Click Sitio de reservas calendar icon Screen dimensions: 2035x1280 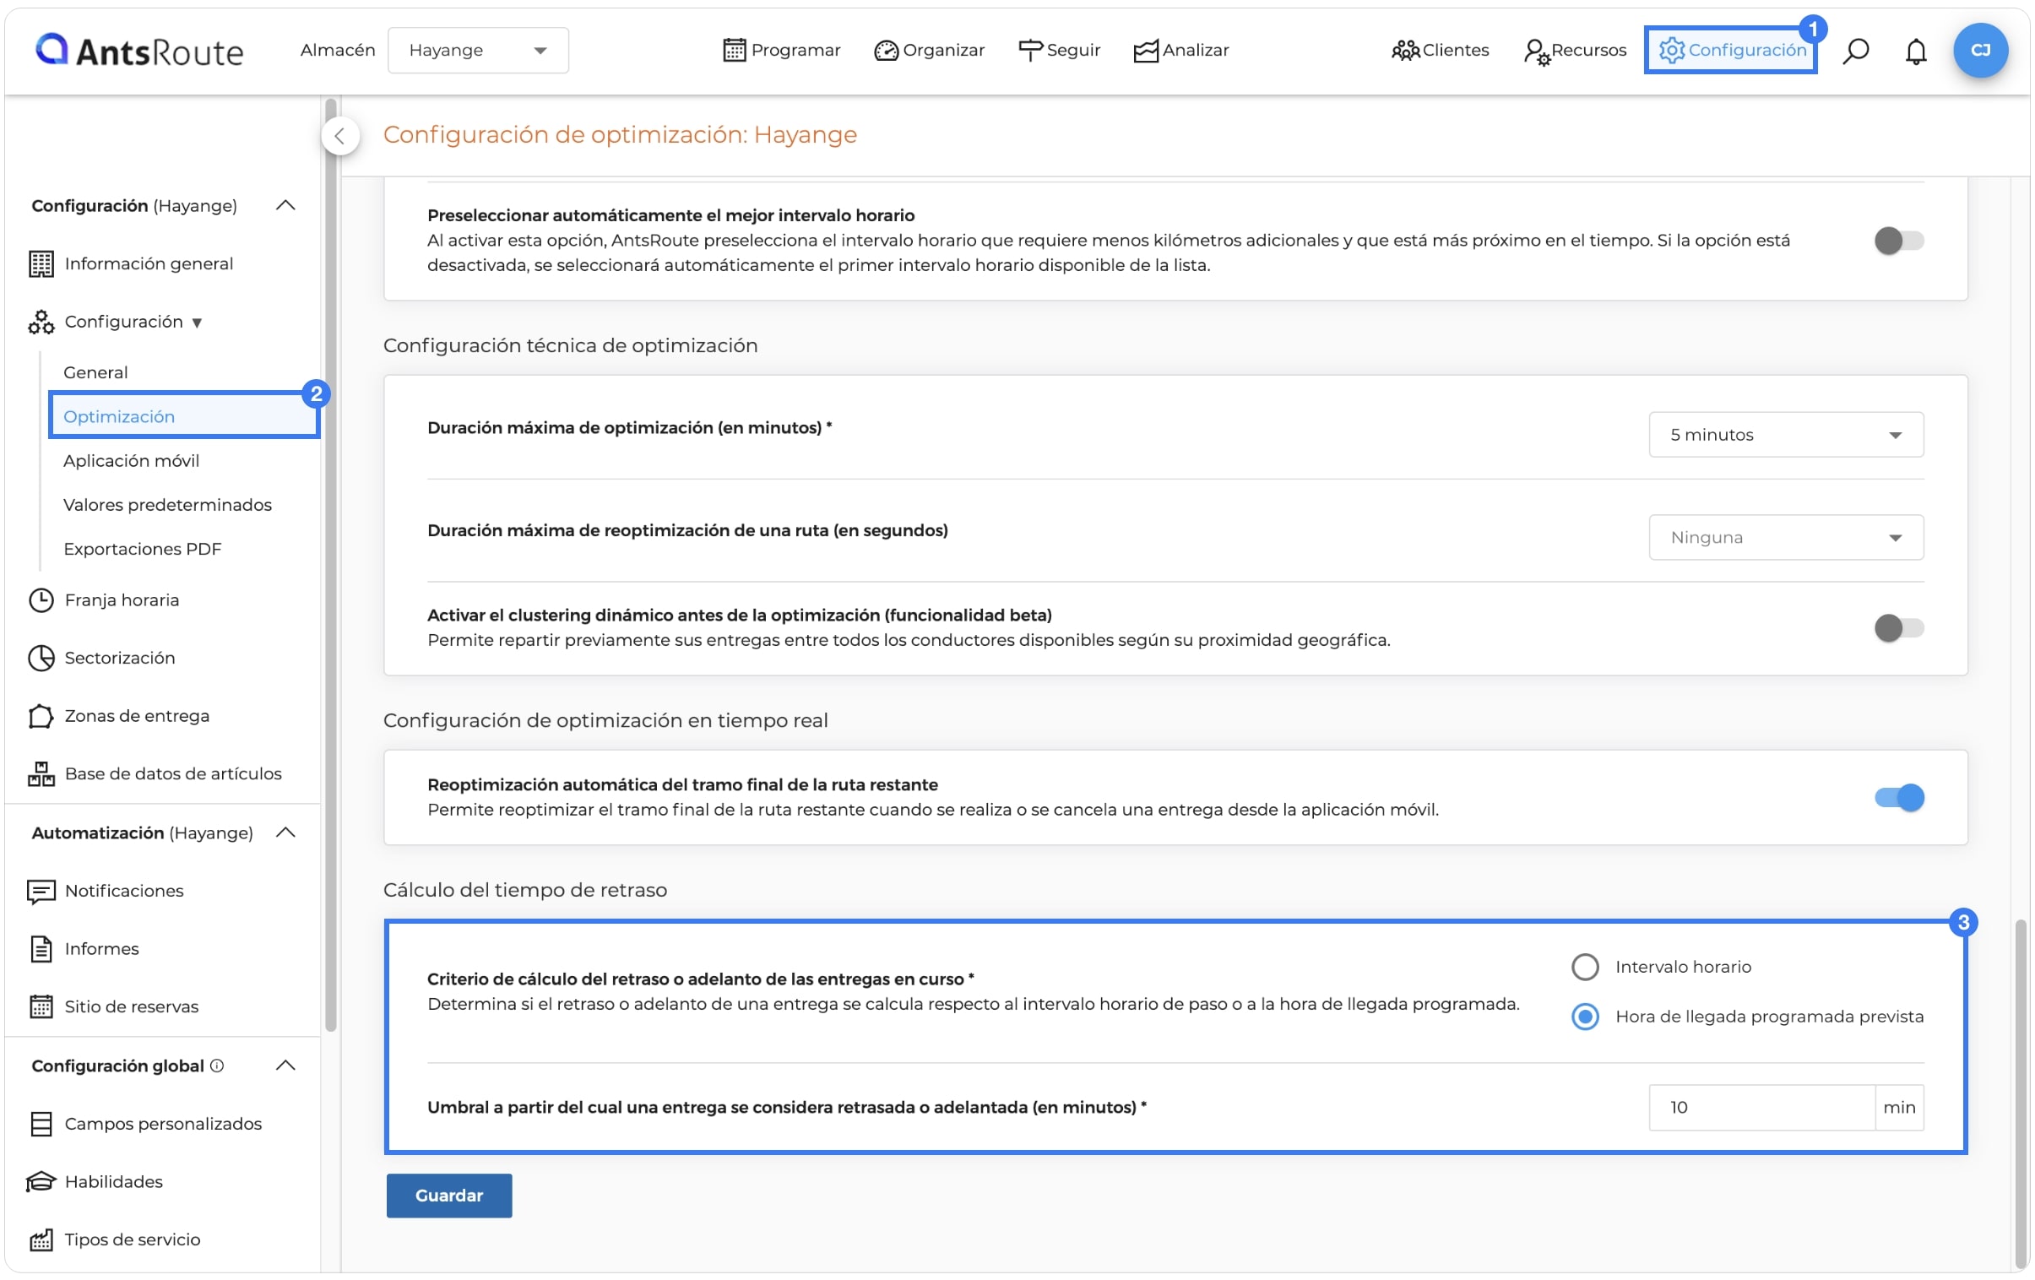pos(41,1007)
